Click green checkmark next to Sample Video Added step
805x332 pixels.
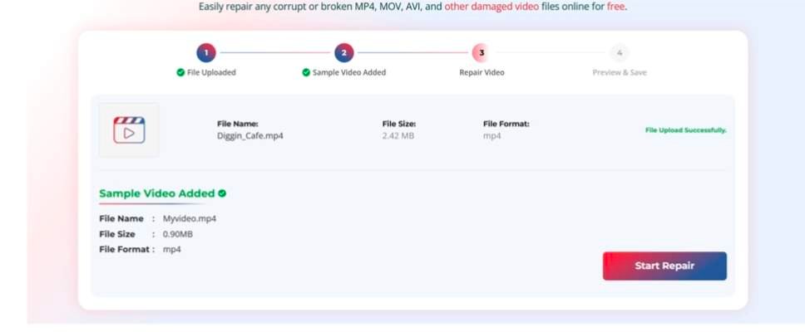click(x=306, y=73)
